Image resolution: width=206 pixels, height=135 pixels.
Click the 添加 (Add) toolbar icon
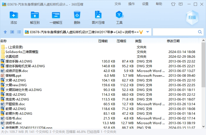pyautogui.click(x=14, y=15)
